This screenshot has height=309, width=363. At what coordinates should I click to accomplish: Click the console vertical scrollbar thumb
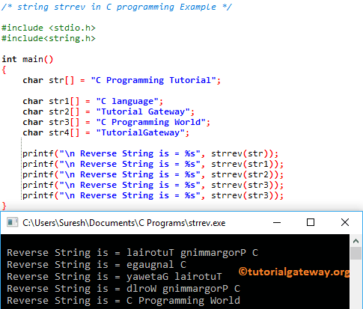(x=356, y=254)
